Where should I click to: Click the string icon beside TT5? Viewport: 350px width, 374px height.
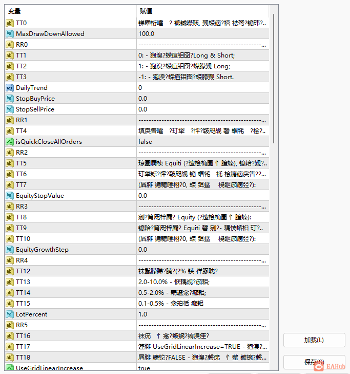pos(10,163)
